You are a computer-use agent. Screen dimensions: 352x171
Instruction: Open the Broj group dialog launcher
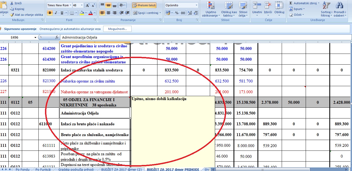click(197, 20)
